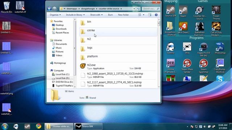Click the steamapps breadcrumb segment
232x130 pixels.
click(x=72, y=9)
